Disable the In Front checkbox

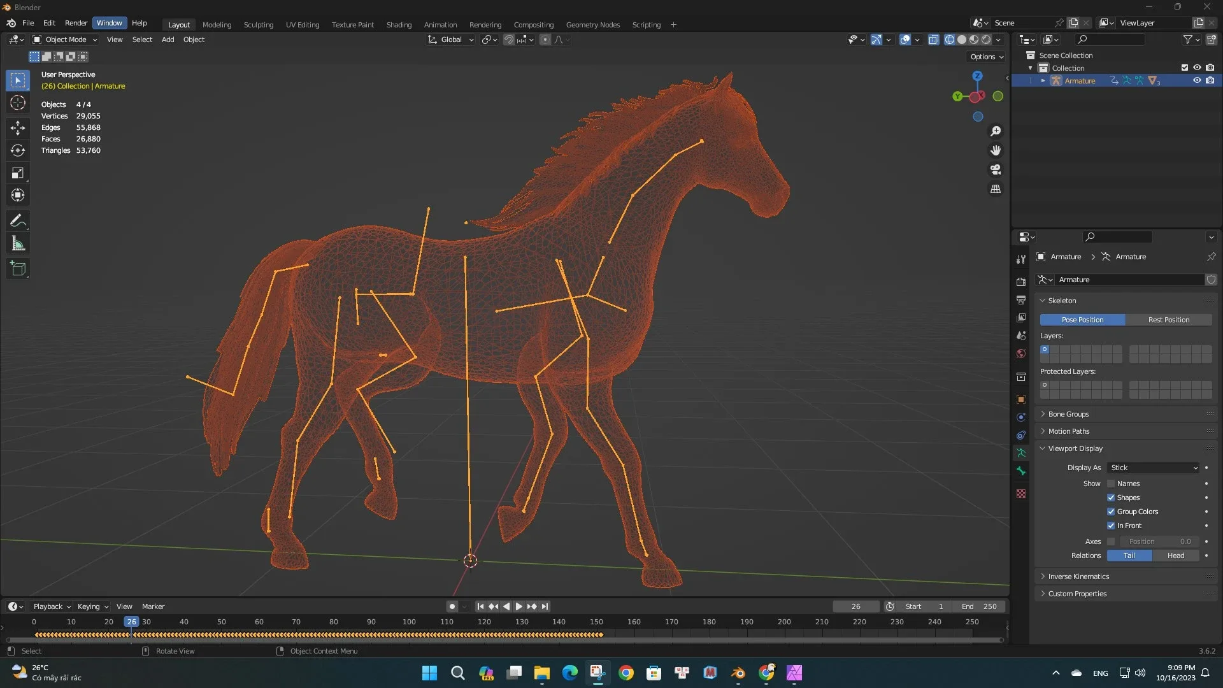tap(1111, 526)
